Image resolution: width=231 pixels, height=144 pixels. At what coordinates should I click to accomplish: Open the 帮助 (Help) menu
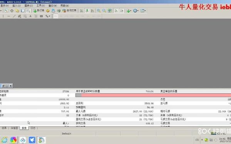(x=65, y=6)
